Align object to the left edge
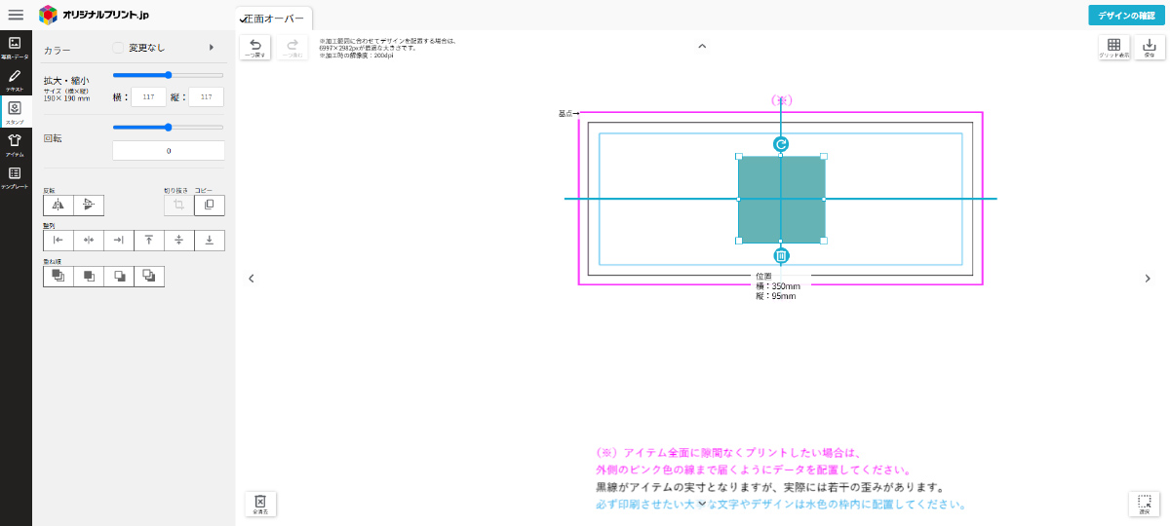The image size is (1170, 526). pos(58,240)
